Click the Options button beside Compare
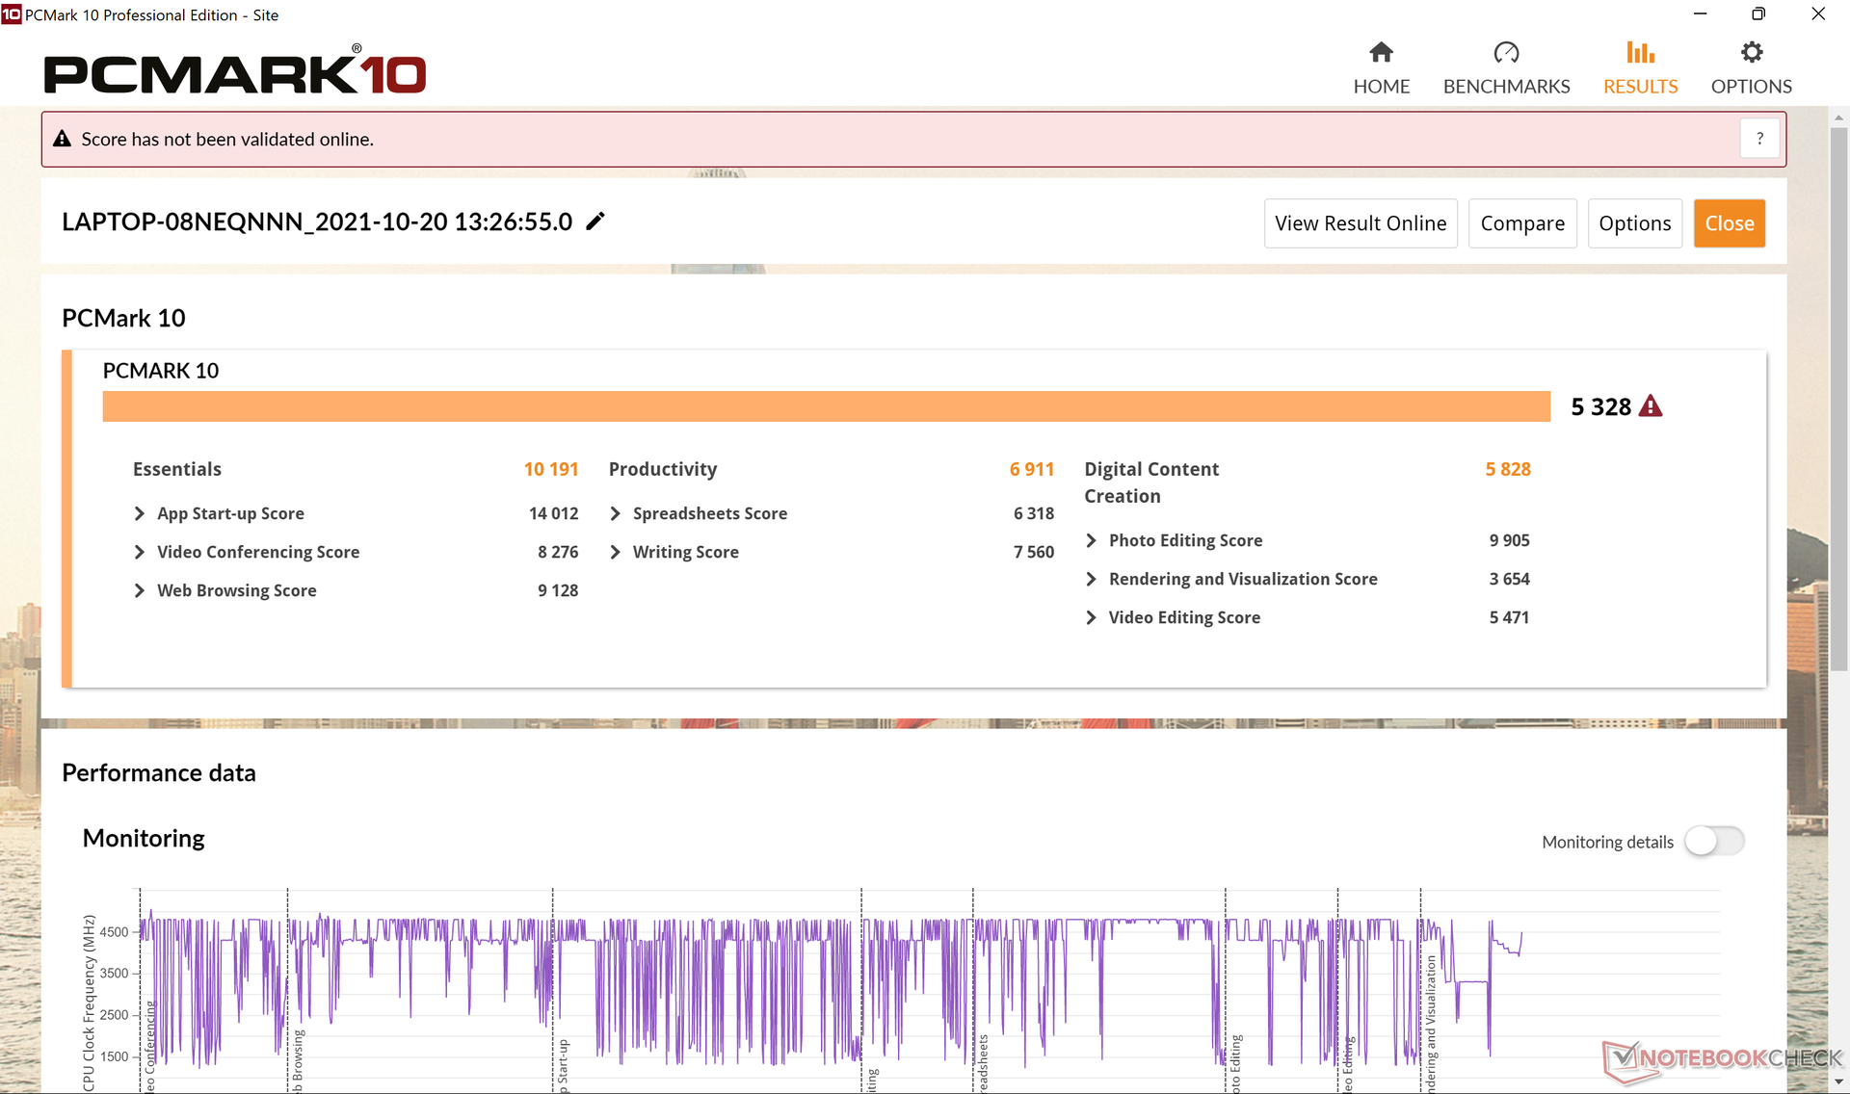 coord(1634,223)
